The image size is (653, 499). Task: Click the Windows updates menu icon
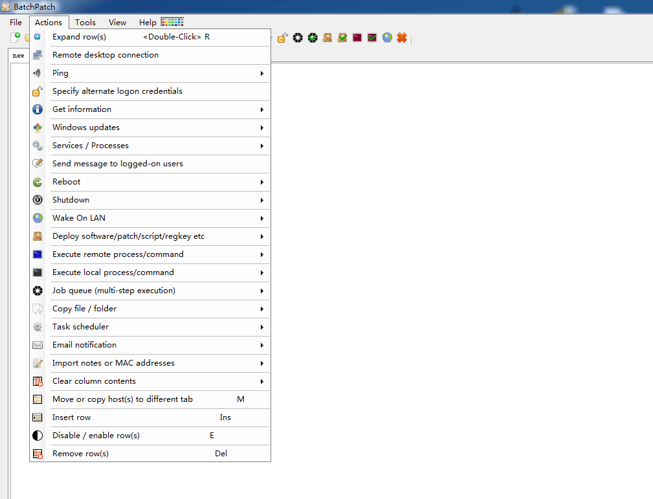pyautogui.click(x=38, y=128)
